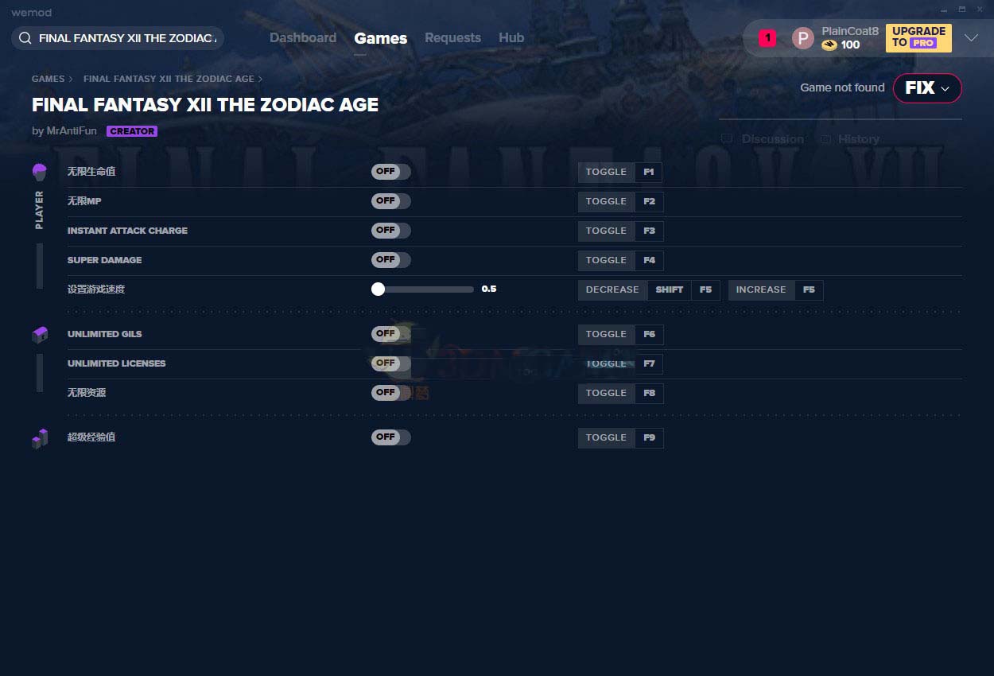The width and height of the screenshot is (994, 676).
Task: Click the CREATOR badge
Action: pyautogui.click(x=132, y=131)
